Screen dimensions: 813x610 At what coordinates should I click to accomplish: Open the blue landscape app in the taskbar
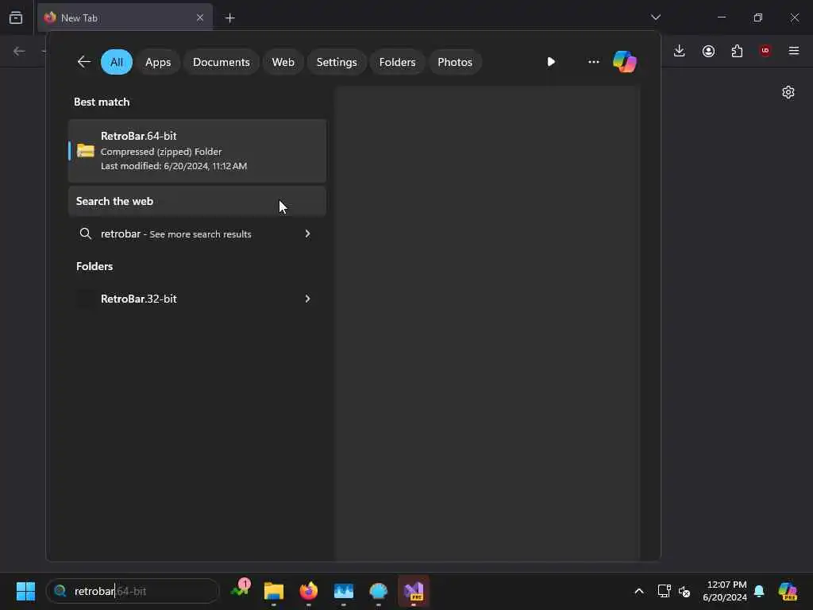pyautogui.click(x=343, y=591)
